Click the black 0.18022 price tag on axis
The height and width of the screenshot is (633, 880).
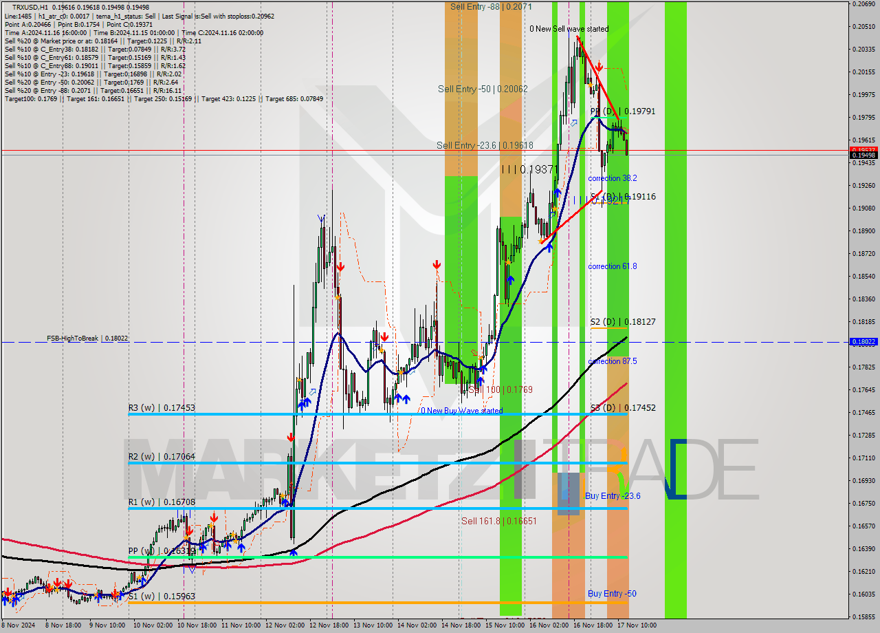click(x=863, y=341)
